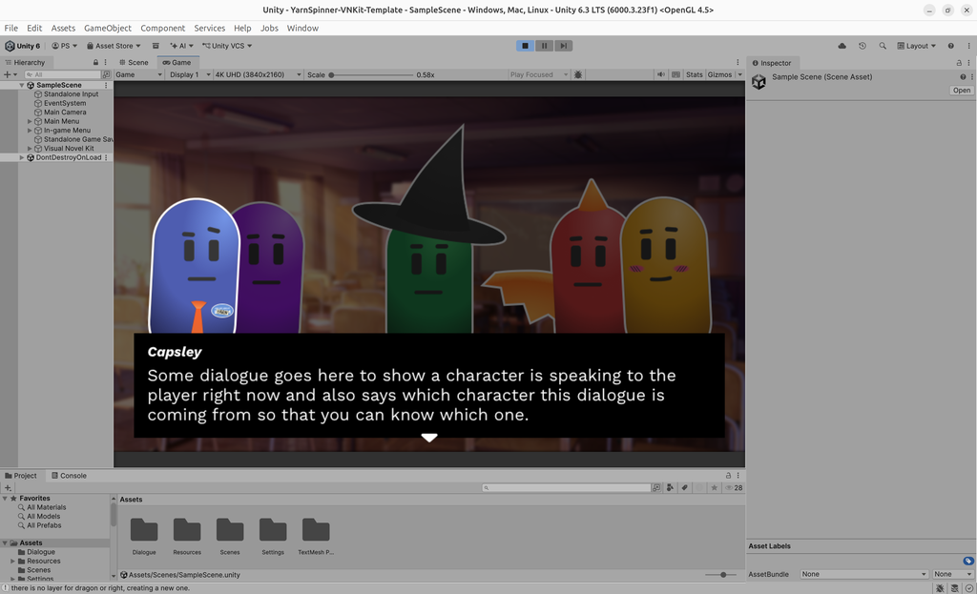Switch to the Scene tab
The width and height of the screenshot is (977, 594).
pos(134,62)
